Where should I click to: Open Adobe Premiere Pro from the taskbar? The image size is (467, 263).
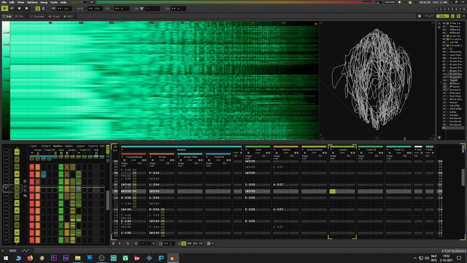point(54,258)
